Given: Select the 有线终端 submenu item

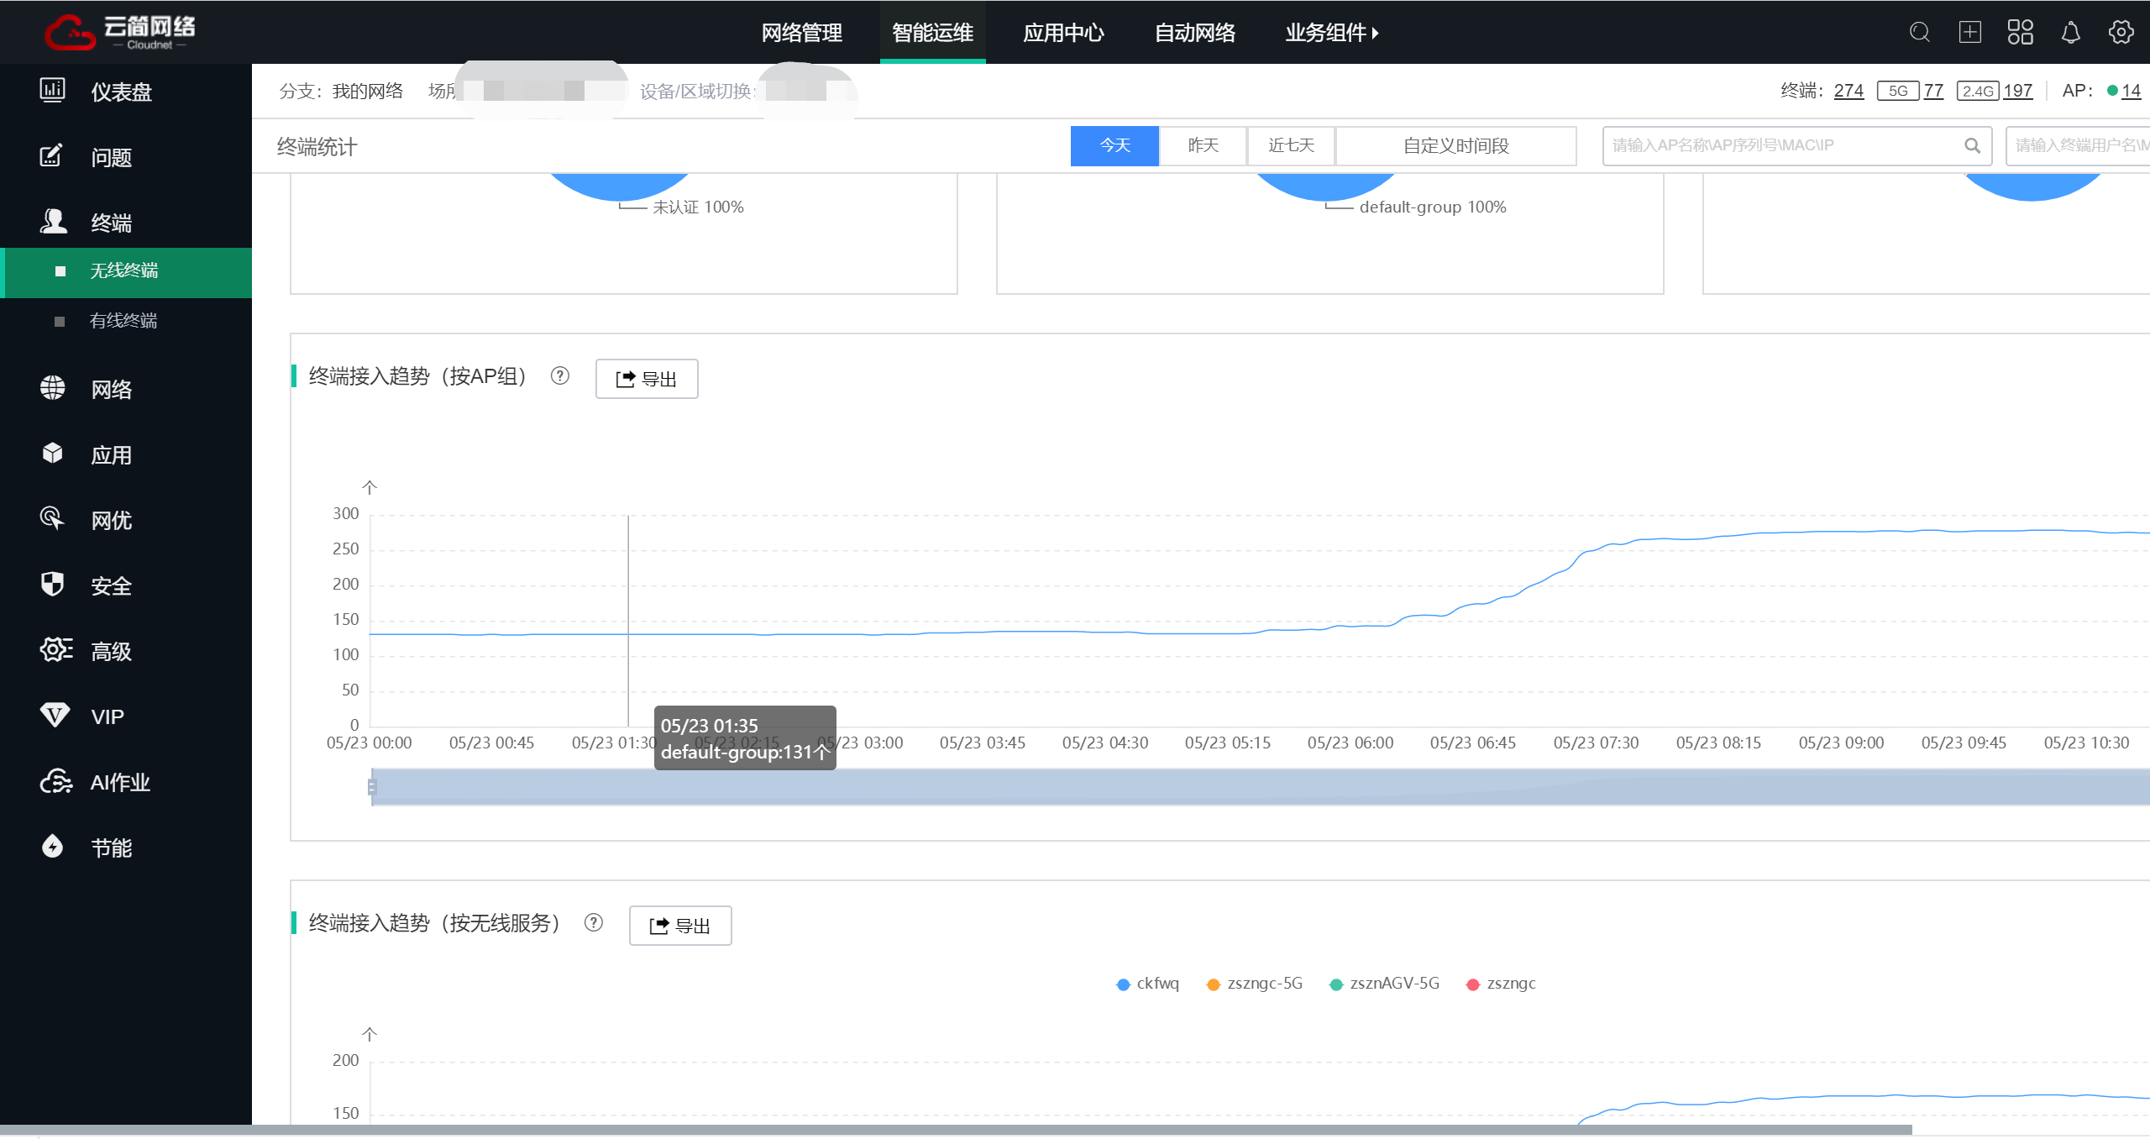Looking at the screenshot, I should [123, 321].
